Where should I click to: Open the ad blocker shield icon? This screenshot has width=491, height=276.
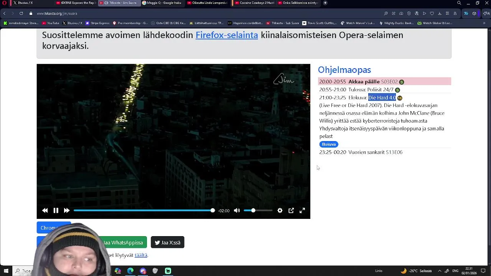[409, 13]
